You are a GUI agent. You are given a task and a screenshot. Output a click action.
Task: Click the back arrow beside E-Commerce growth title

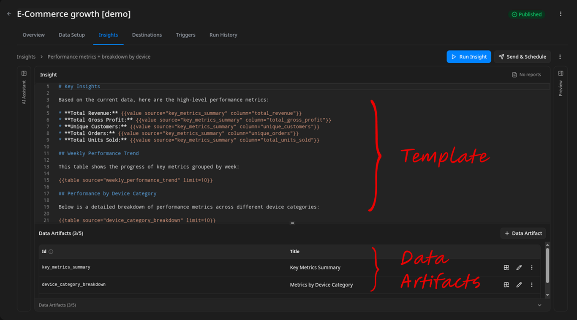tap(9, 14)
